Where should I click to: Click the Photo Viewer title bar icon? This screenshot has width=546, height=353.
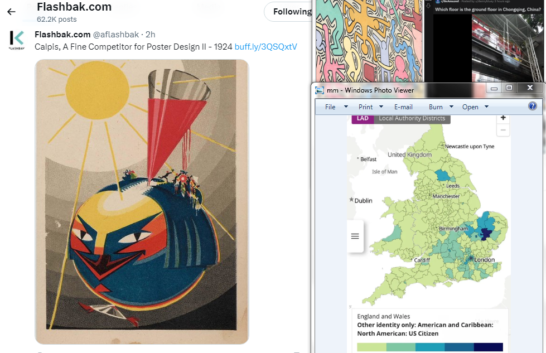click(x=320, y=90)
